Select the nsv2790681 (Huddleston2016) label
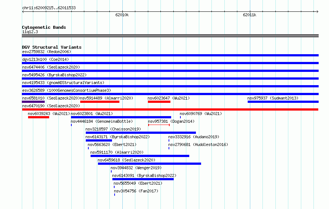Viewport: 329px width, 209px height. [198, 144]
